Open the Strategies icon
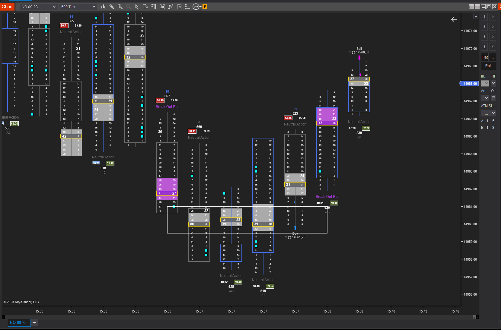 pyautogui.click(x=171, y=7)
